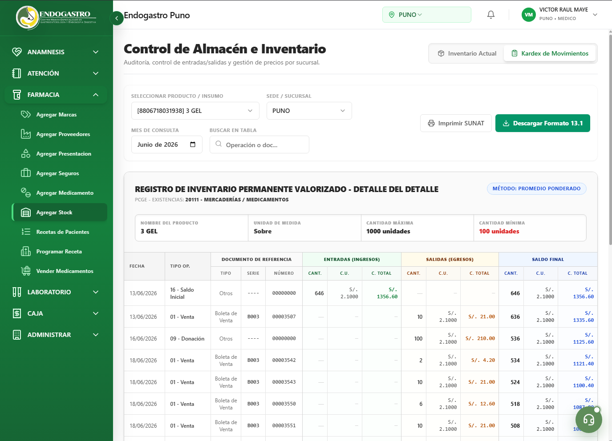Open the Sede / Sucursal PUNO dropdown
612x441 pixels.
(309, 111)
